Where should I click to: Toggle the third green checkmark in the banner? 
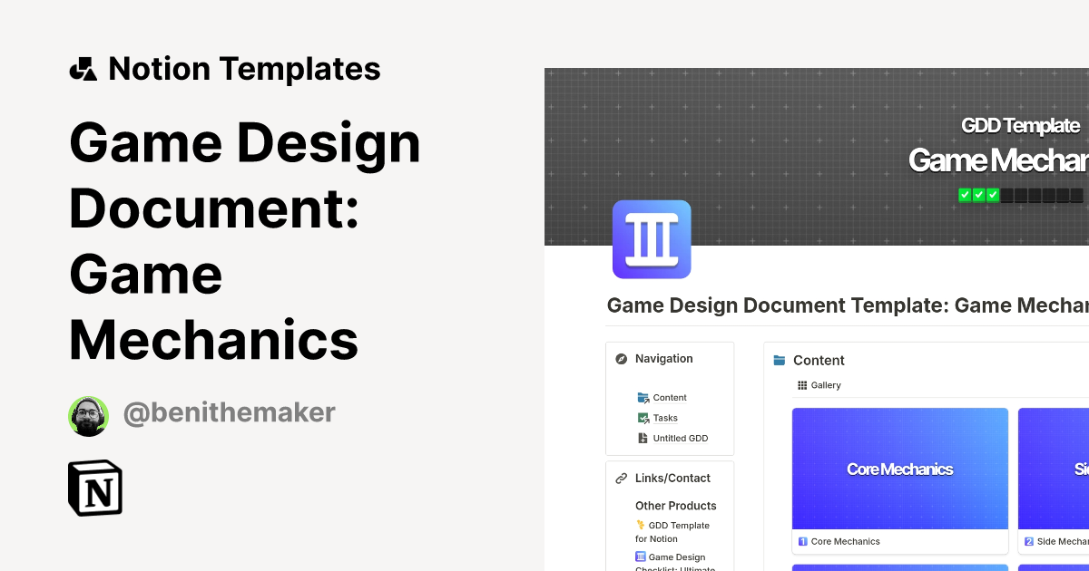(993, 194)
